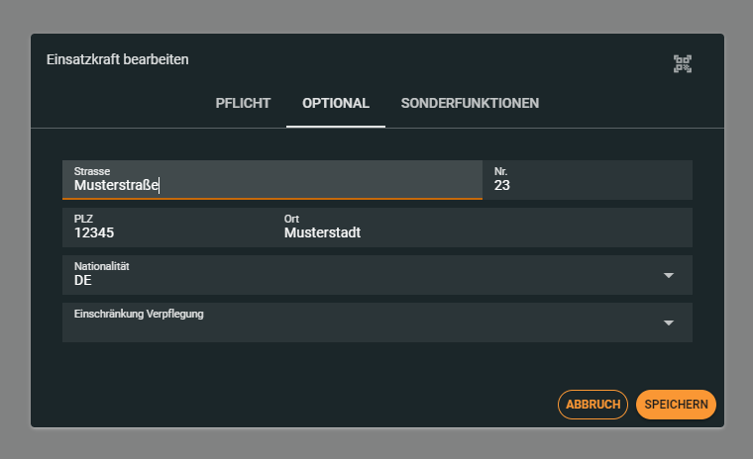Viewport: 753px width, 459px height.
Task: Click the Abbruch button
Action: (x=592, y=405)
